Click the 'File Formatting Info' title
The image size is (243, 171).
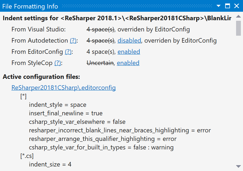30,6
